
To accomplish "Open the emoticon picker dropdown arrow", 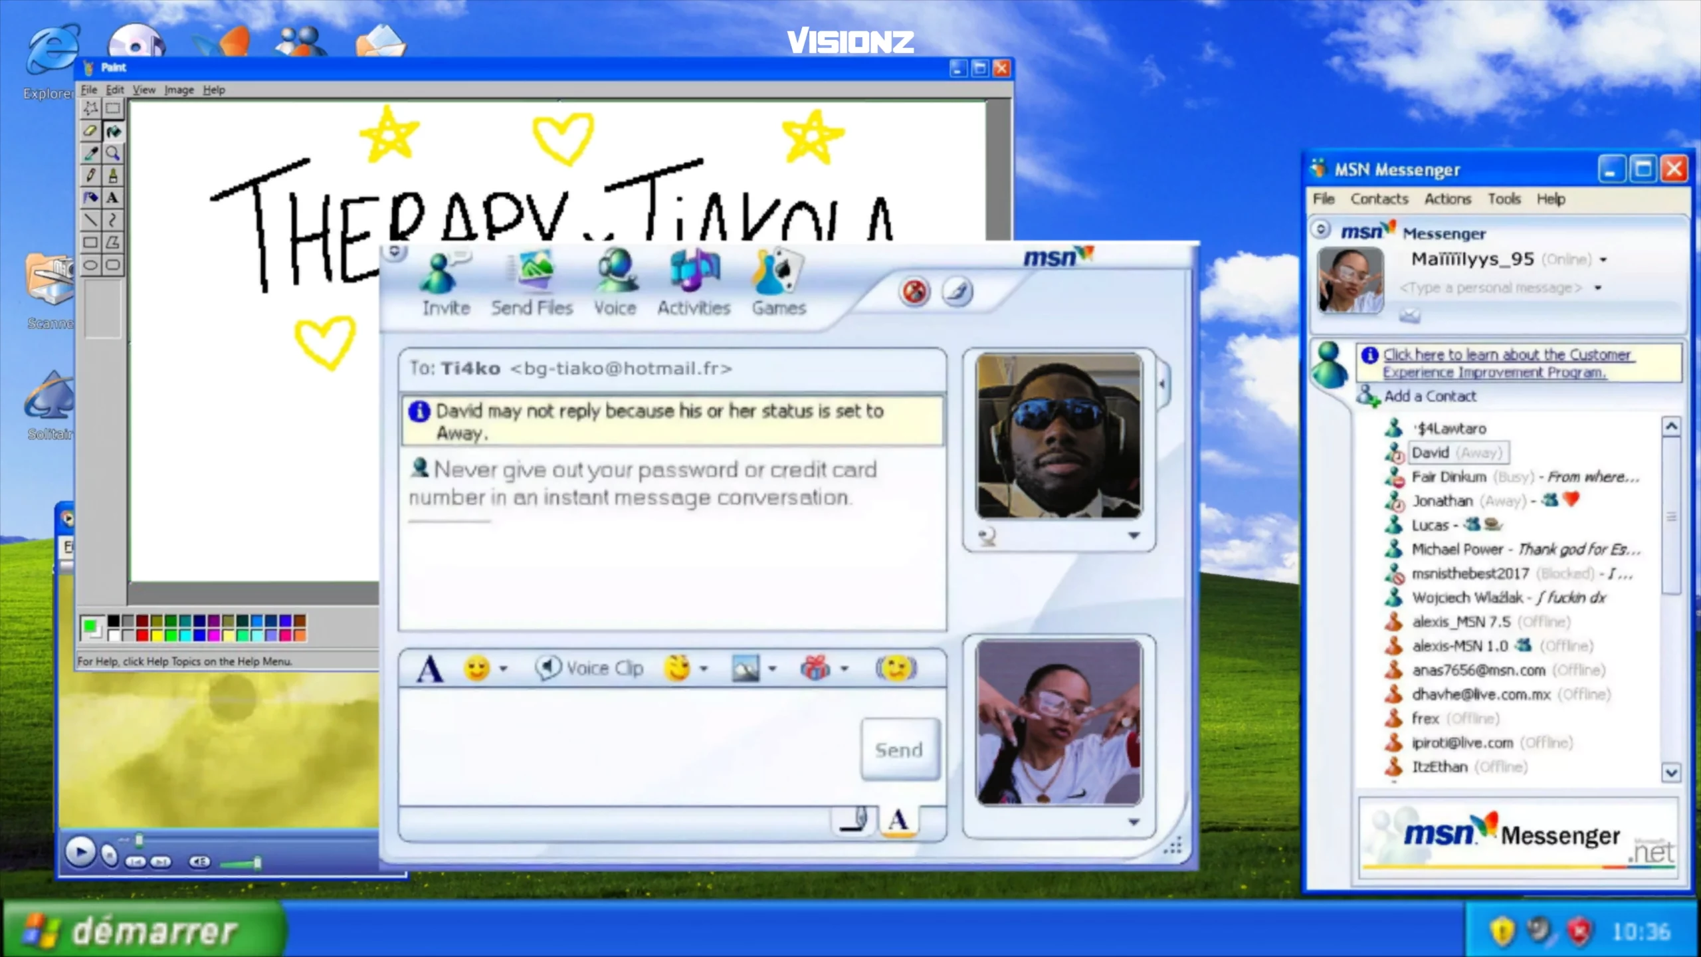I will (503, 669).
